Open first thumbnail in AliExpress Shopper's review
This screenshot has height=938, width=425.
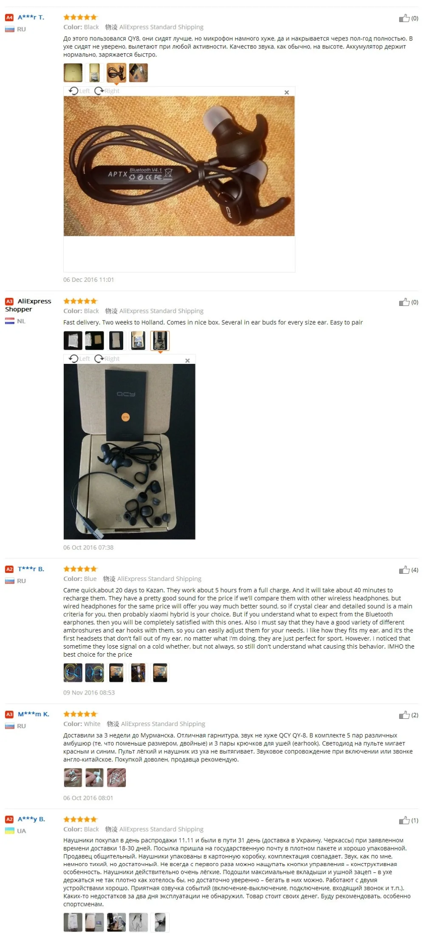click(x=73, y=340)
